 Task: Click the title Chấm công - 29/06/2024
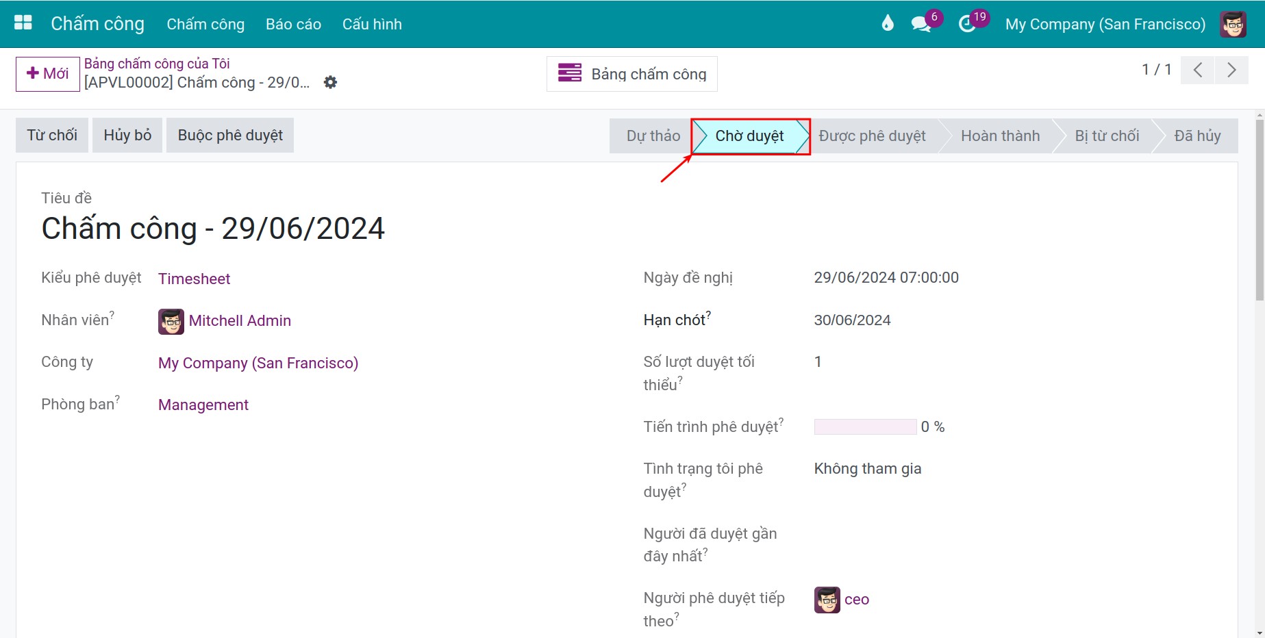tap(213, 228)
